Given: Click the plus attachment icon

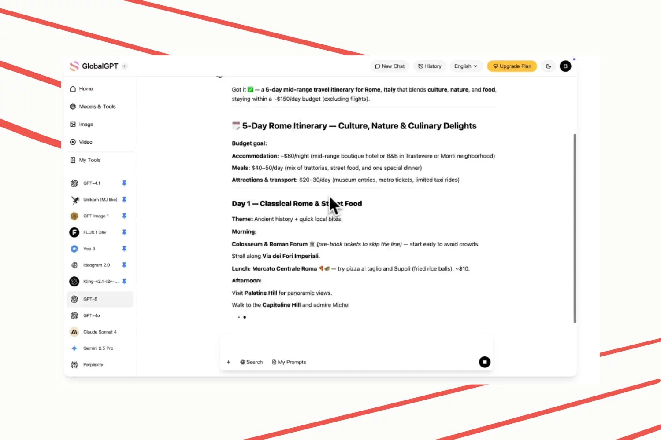Looking at the screenshot, I should click(x=228, y=362).
